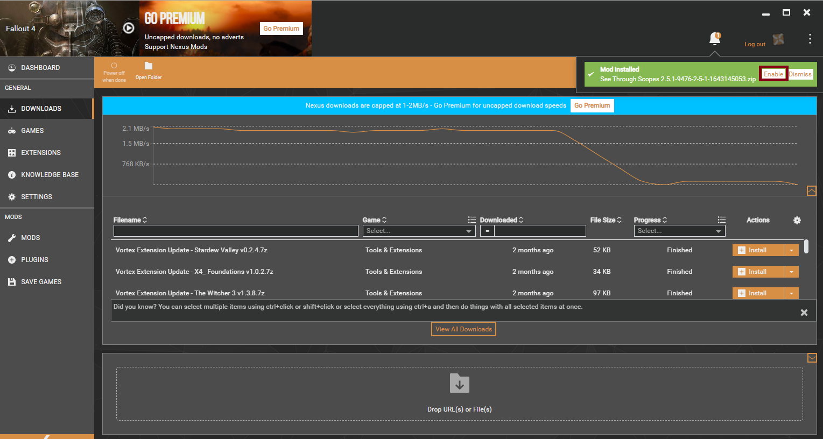
Task: Dismiss the Mod installed notification
Action: click(x=800, y=74)
